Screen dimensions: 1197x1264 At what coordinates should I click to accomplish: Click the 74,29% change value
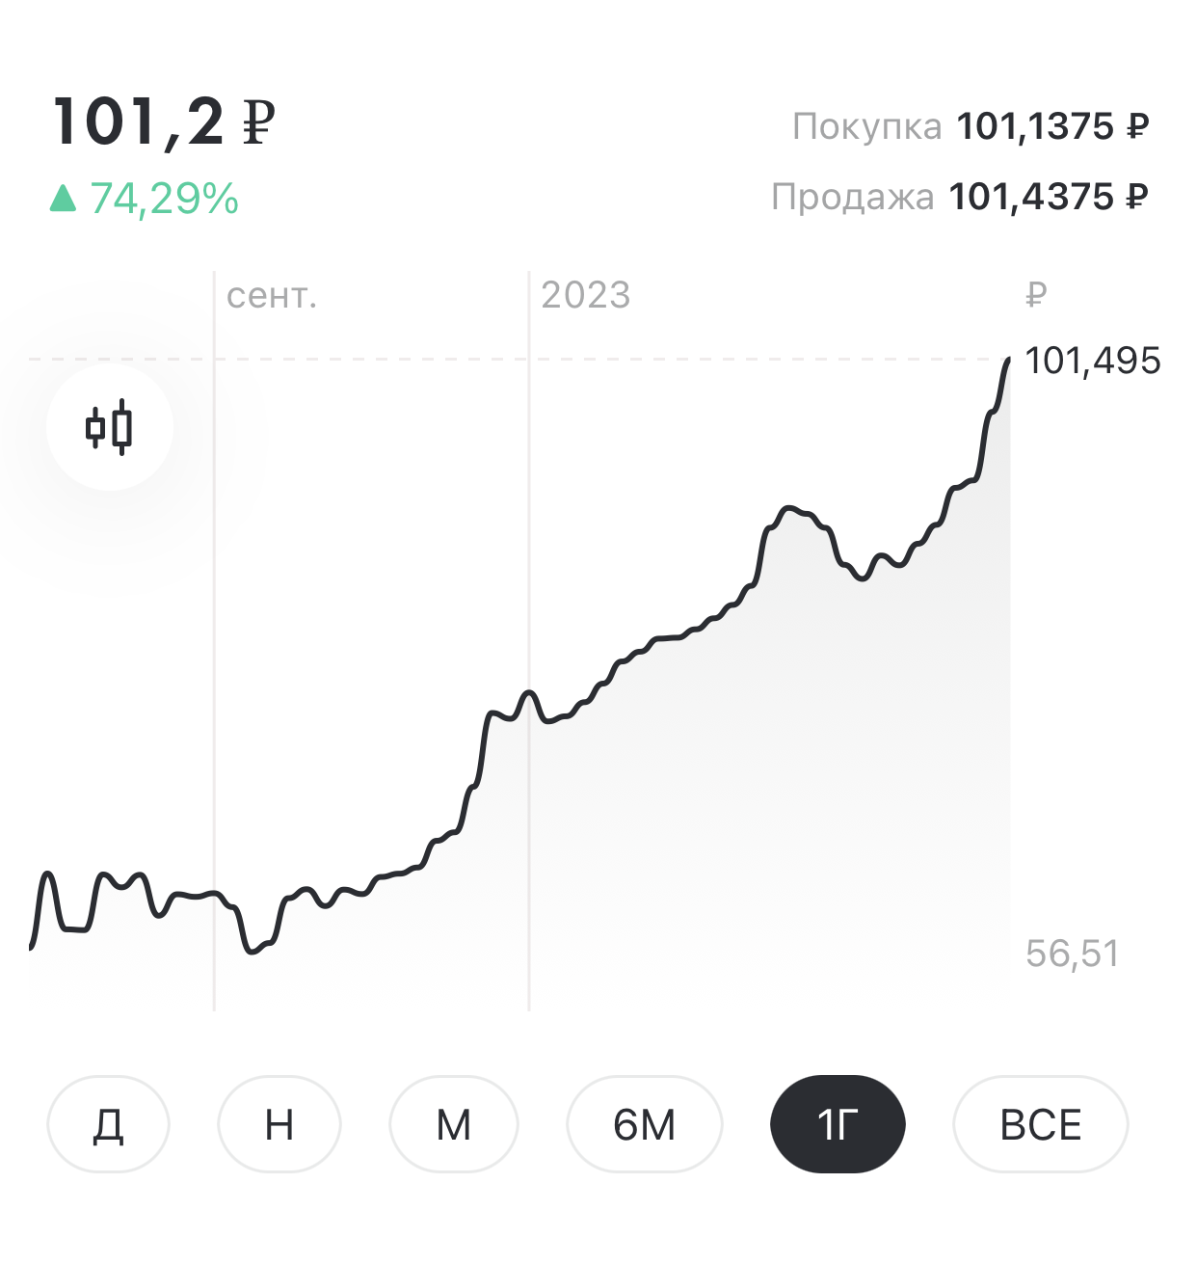tap(165, 199)
